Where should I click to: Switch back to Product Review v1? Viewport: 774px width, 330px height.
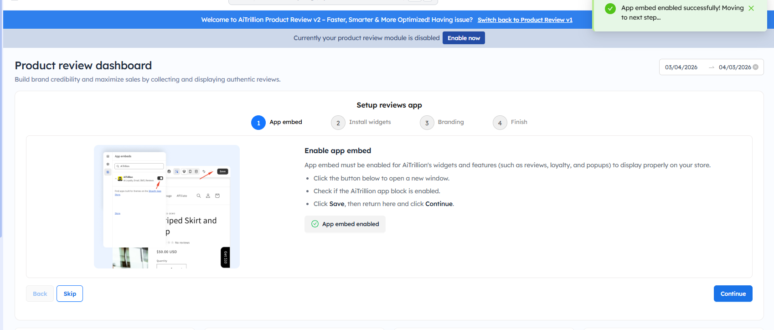[x=525, y=20]
